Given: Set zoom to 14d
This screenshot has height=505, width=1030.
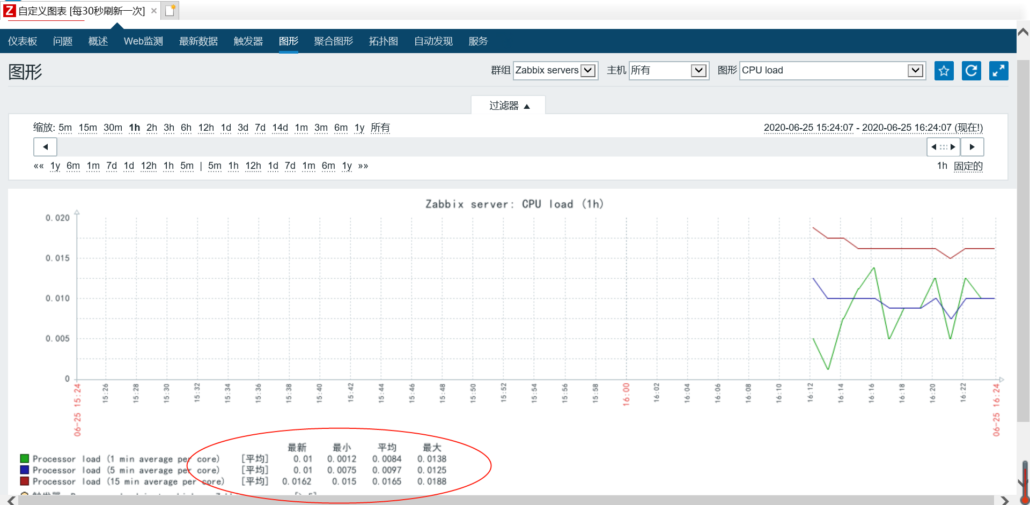Looking at the screenshot, I should point(280,128).
